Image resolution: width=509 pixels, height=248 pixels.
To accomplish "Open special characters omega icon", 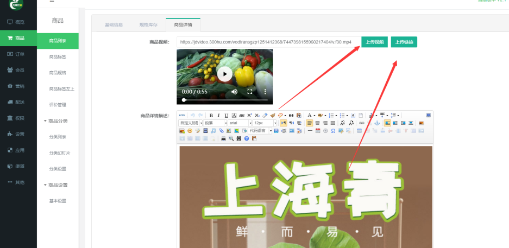I will click(x=333, y=131).
